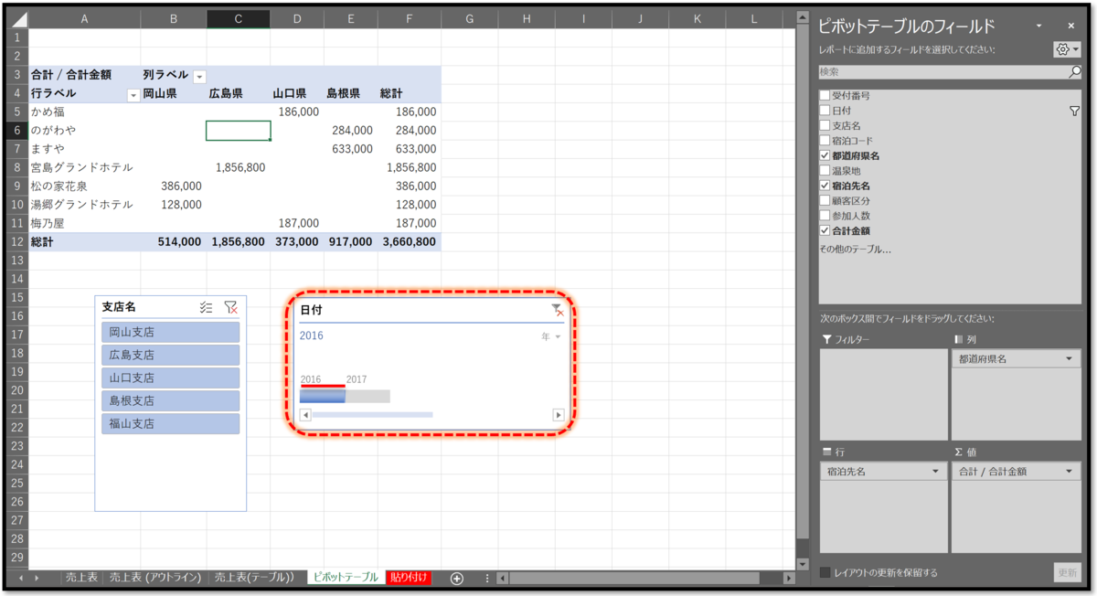Check the 宿泊コード field
This screenshot has width=1097, height=596.
(825, 141)
